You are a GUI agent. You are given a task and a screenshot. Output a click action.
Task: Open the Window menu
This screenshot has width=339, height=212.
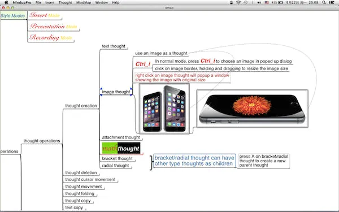tap(101, 3)
